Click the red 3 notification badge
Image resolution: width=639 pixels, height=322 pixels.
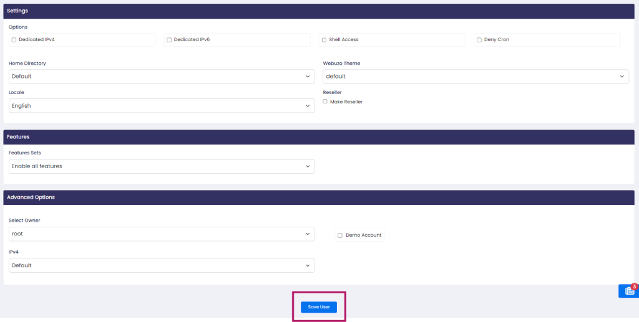pyautogui.click(x=634, y=286)
